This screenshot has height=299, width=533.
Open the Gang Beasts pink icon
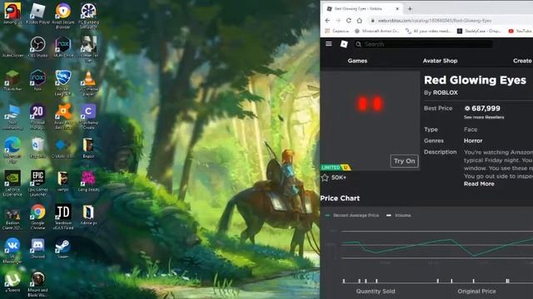tap(89, 181)
